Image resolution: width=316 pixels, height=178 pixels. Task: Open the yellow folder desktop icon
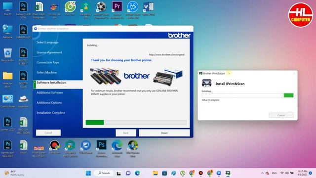7,80
